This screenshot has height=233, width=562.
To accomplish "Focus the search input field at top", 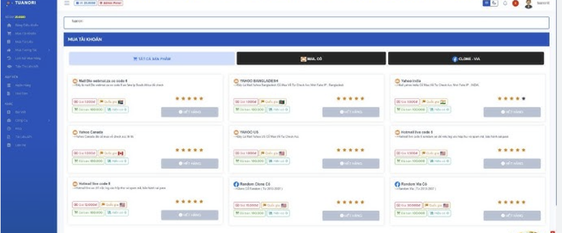I will click(x=306, y=23).
